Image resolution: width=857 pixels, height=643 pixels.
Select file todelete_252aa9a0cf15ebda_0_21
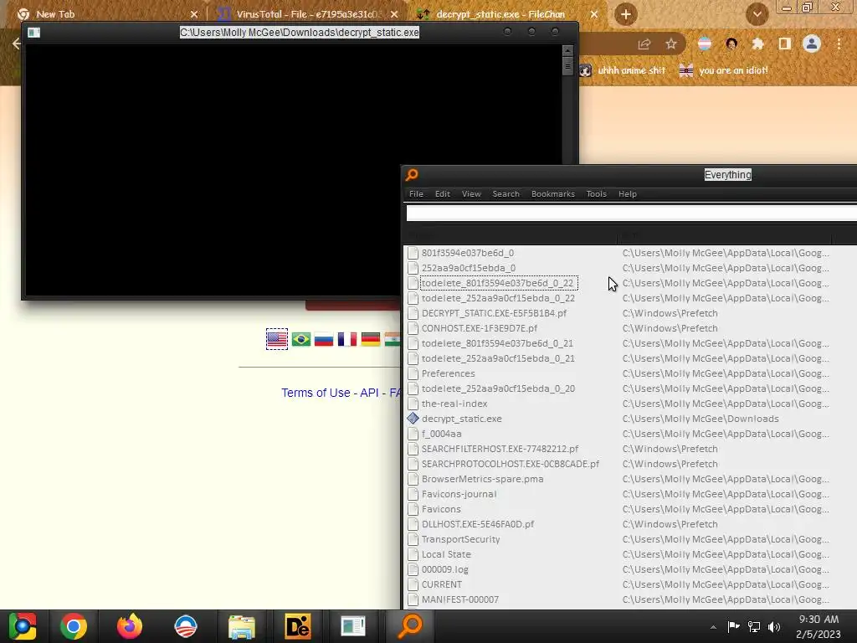498,358
